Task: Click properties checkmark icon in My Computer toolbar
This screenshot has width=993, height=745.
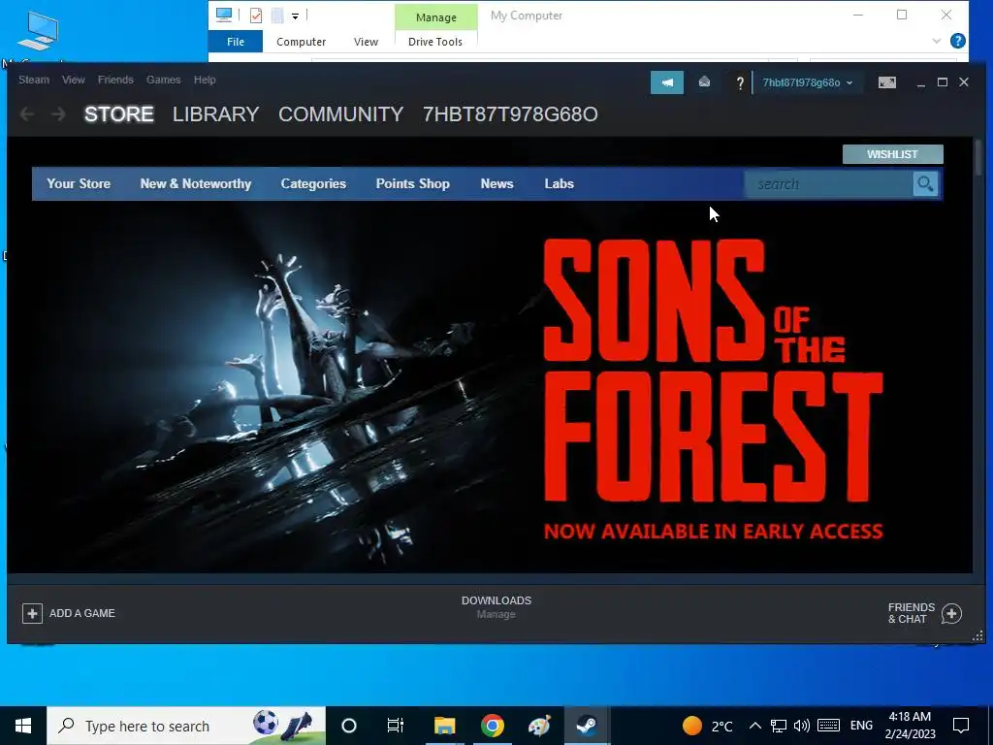Action: tap(256, 16)
